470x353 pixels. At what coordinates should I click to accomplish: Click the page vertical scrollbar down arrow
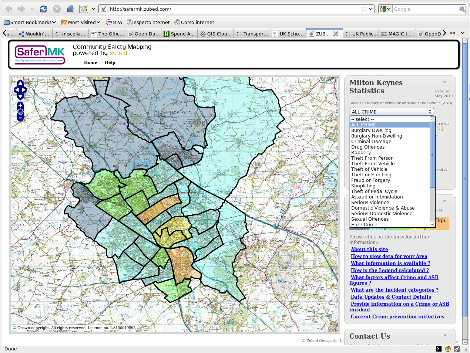[x=465, y=342]
